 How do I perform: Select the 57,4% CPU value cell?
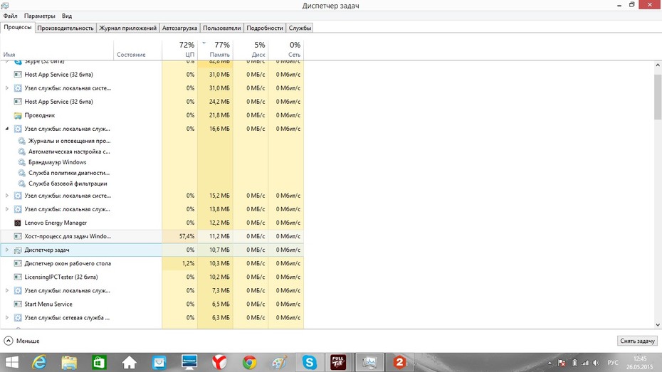(180, 236)
